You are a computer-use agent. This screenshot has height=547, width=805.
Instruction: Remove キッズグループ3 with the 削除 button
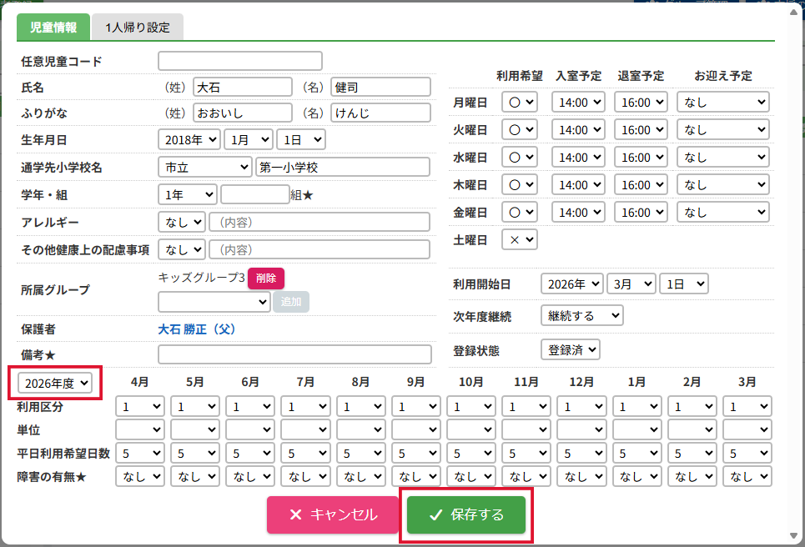tap(266, 279)
